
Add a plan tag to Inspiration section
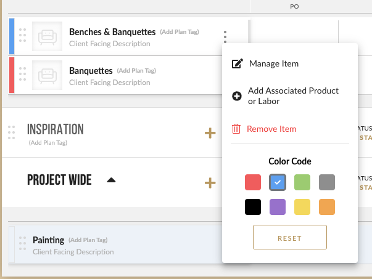click(x=48, y=142)
